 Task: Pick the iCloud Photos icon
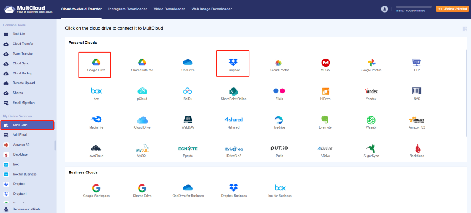tap(279, 63)
